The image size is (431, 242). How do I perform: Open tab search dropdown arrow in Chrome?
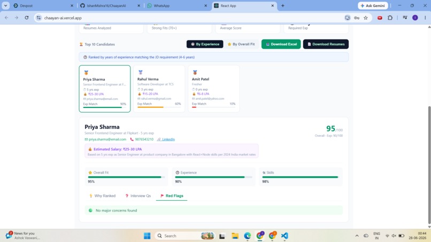[5, 5]
